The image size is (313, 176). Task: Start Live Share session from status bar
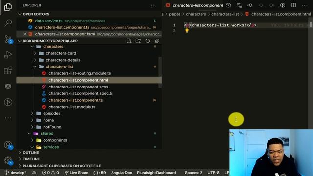pyautogui.click(x=76, y=173)
